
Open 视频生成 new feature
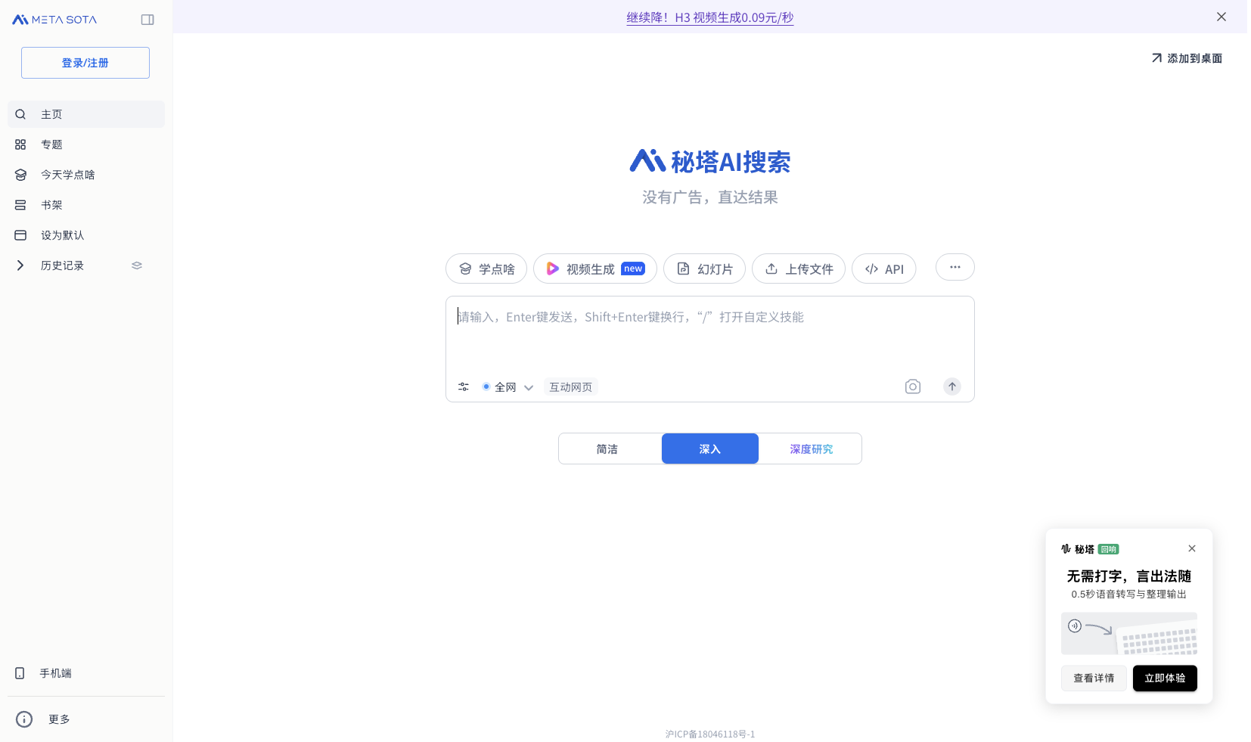[595, 269]
